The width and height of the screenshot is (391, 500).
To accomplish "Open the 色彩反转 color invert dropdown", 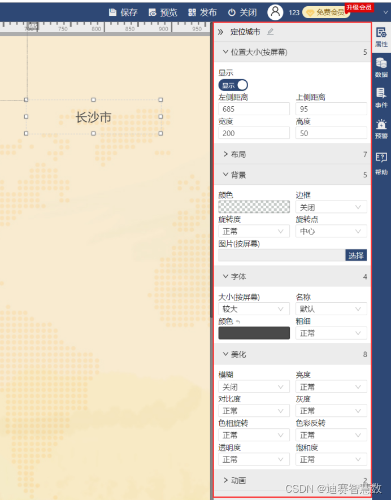I will [x=331, y=435].
